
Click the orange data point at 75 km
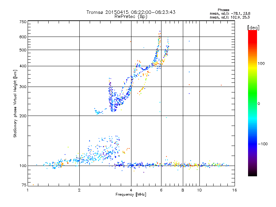33,185
